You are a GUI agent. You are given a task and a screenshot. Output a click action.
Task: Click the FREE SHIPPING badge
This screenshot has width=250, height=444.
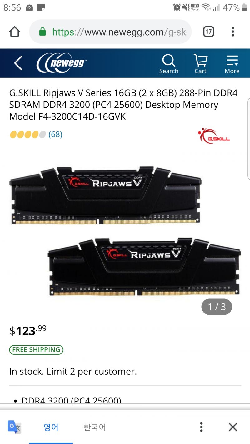tap(36, 350)
